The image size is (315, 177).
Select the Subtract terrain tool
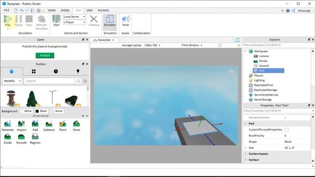[49, 126]
